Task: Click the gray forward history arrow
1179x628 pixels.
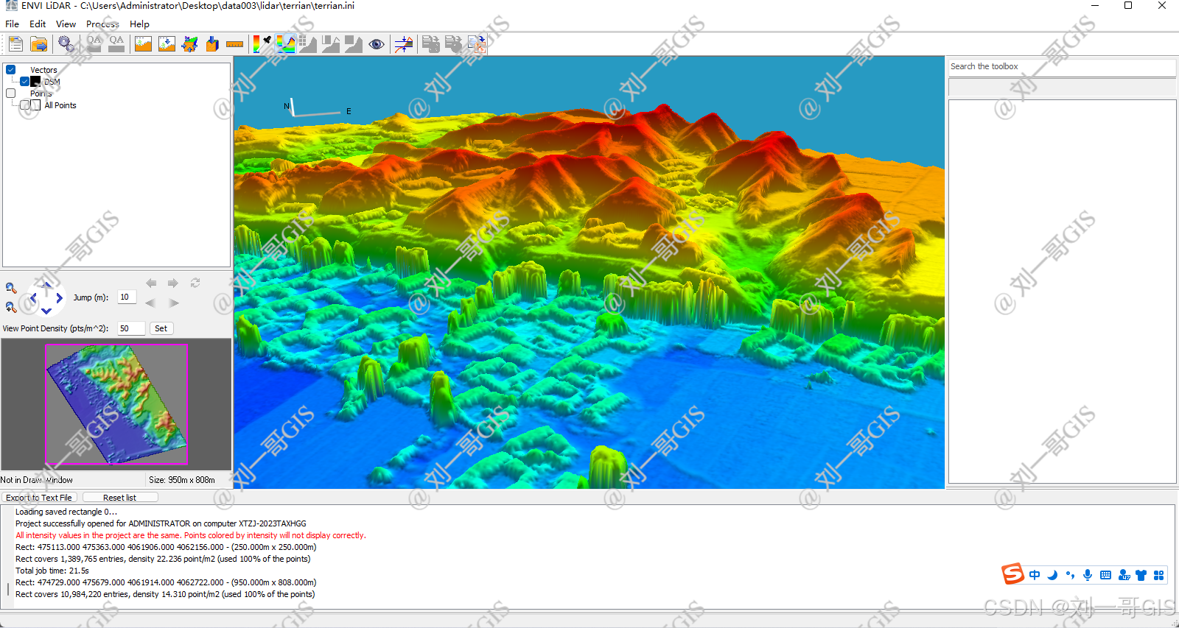Action: pyautogui.click(x=173, y=283)
